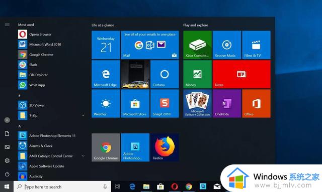322x192 pixels.
Task: Open the Calendar tile showing Wednesday 21
Action: click(106, 45)
